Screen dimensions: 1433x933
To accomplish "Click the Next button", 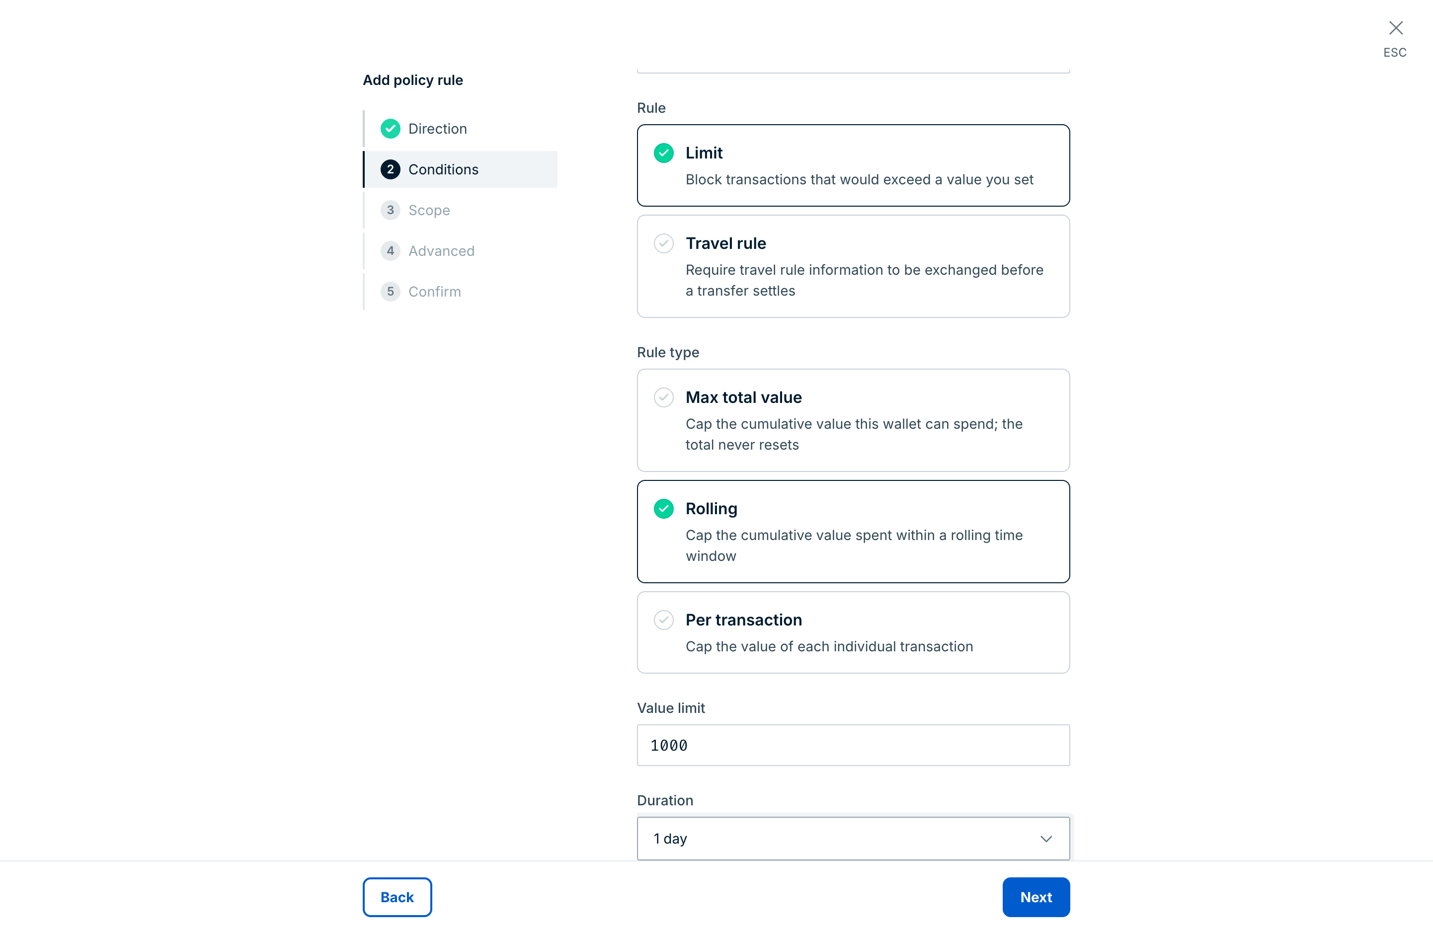I will coord(1035,897).
